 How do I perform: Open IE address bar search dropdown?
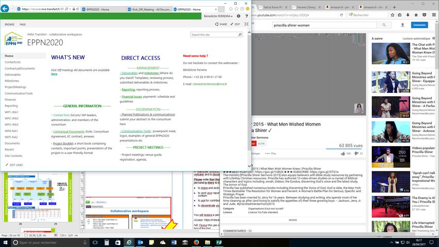[70, 9]
